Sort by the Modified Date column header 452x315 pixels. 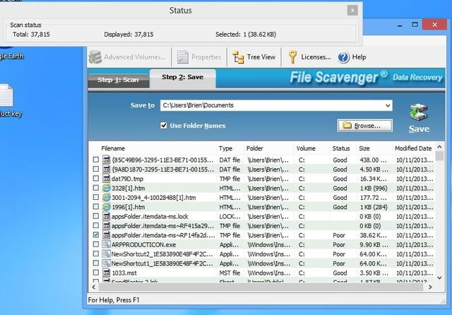413,148
